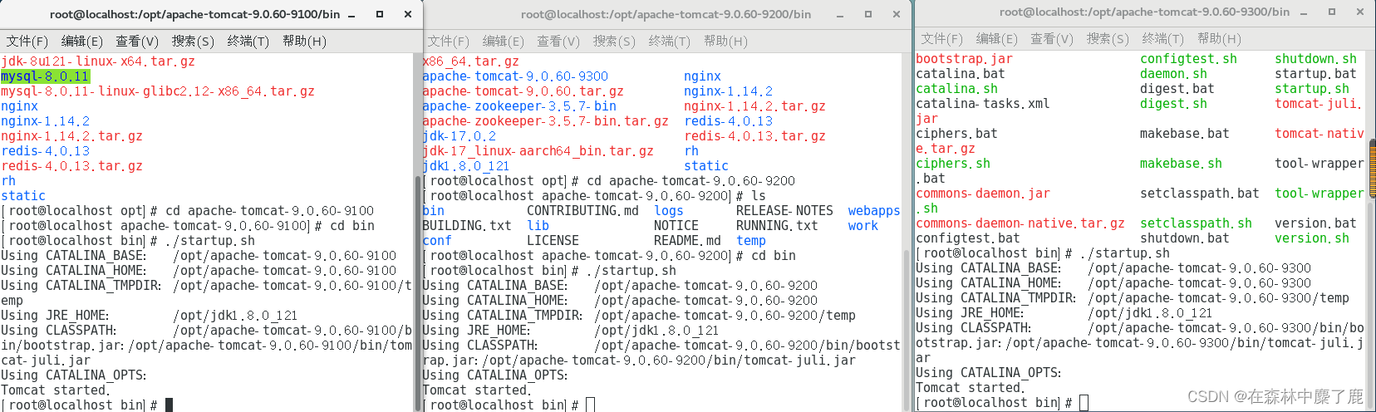Open 文件(F) menu in the 9100 terminal
The width and height of the screenshot is (1376, 412).
pos(27,41)
